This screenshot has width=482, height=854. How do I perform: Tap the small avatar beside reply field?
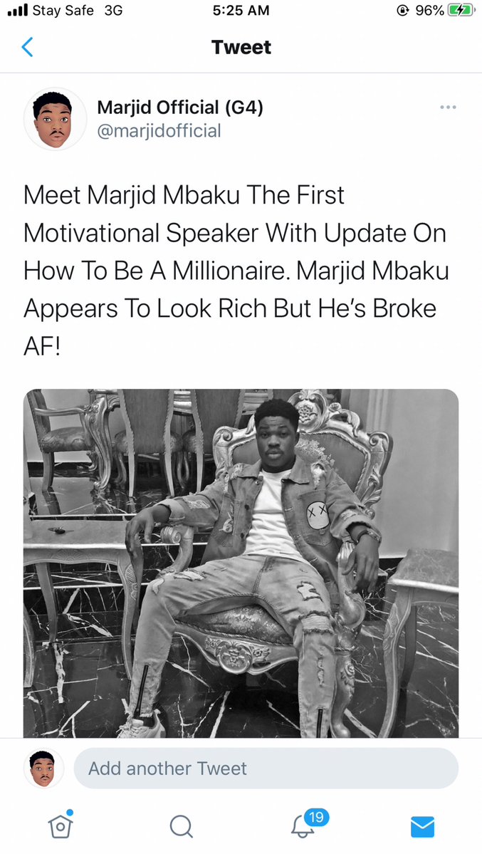pyautogui.click(x=43, y=769)
